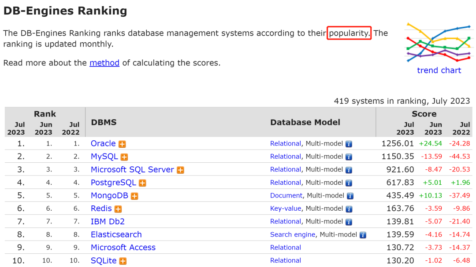Click the Search engine model link
The width and height of the screenshot is (476, 267).
click(x=293, y=235)
